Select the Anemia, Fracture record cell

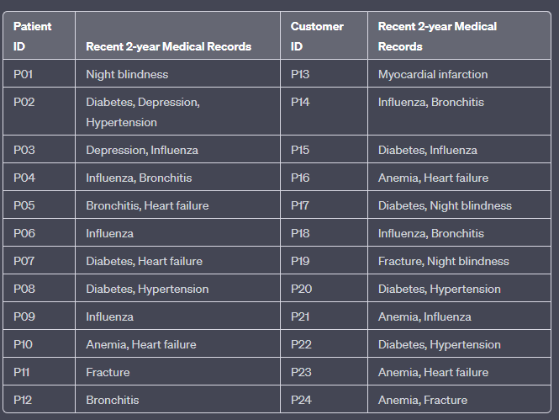pyautogui.click(x=459, y=400)
